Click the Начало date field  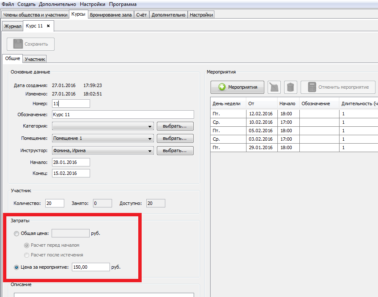[71, 162]
